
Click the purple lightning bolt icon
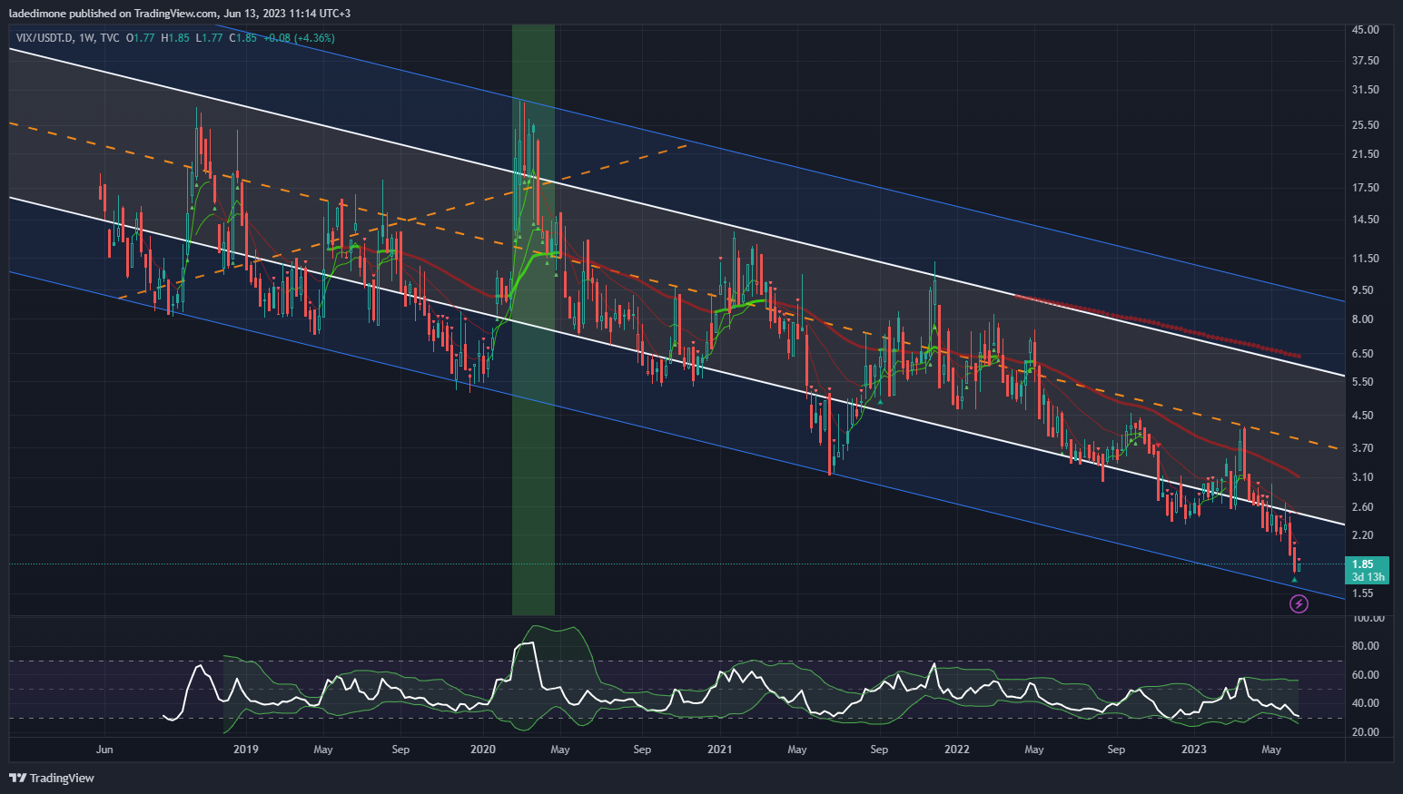pyautogui.click(x=1299, y=603)
